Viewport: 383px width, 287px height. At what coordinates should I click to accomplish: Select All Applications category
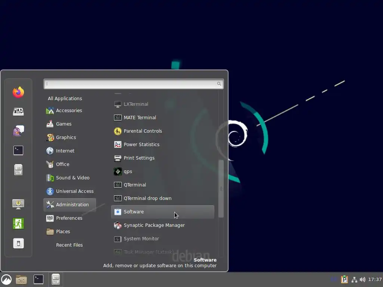[65, 98]
